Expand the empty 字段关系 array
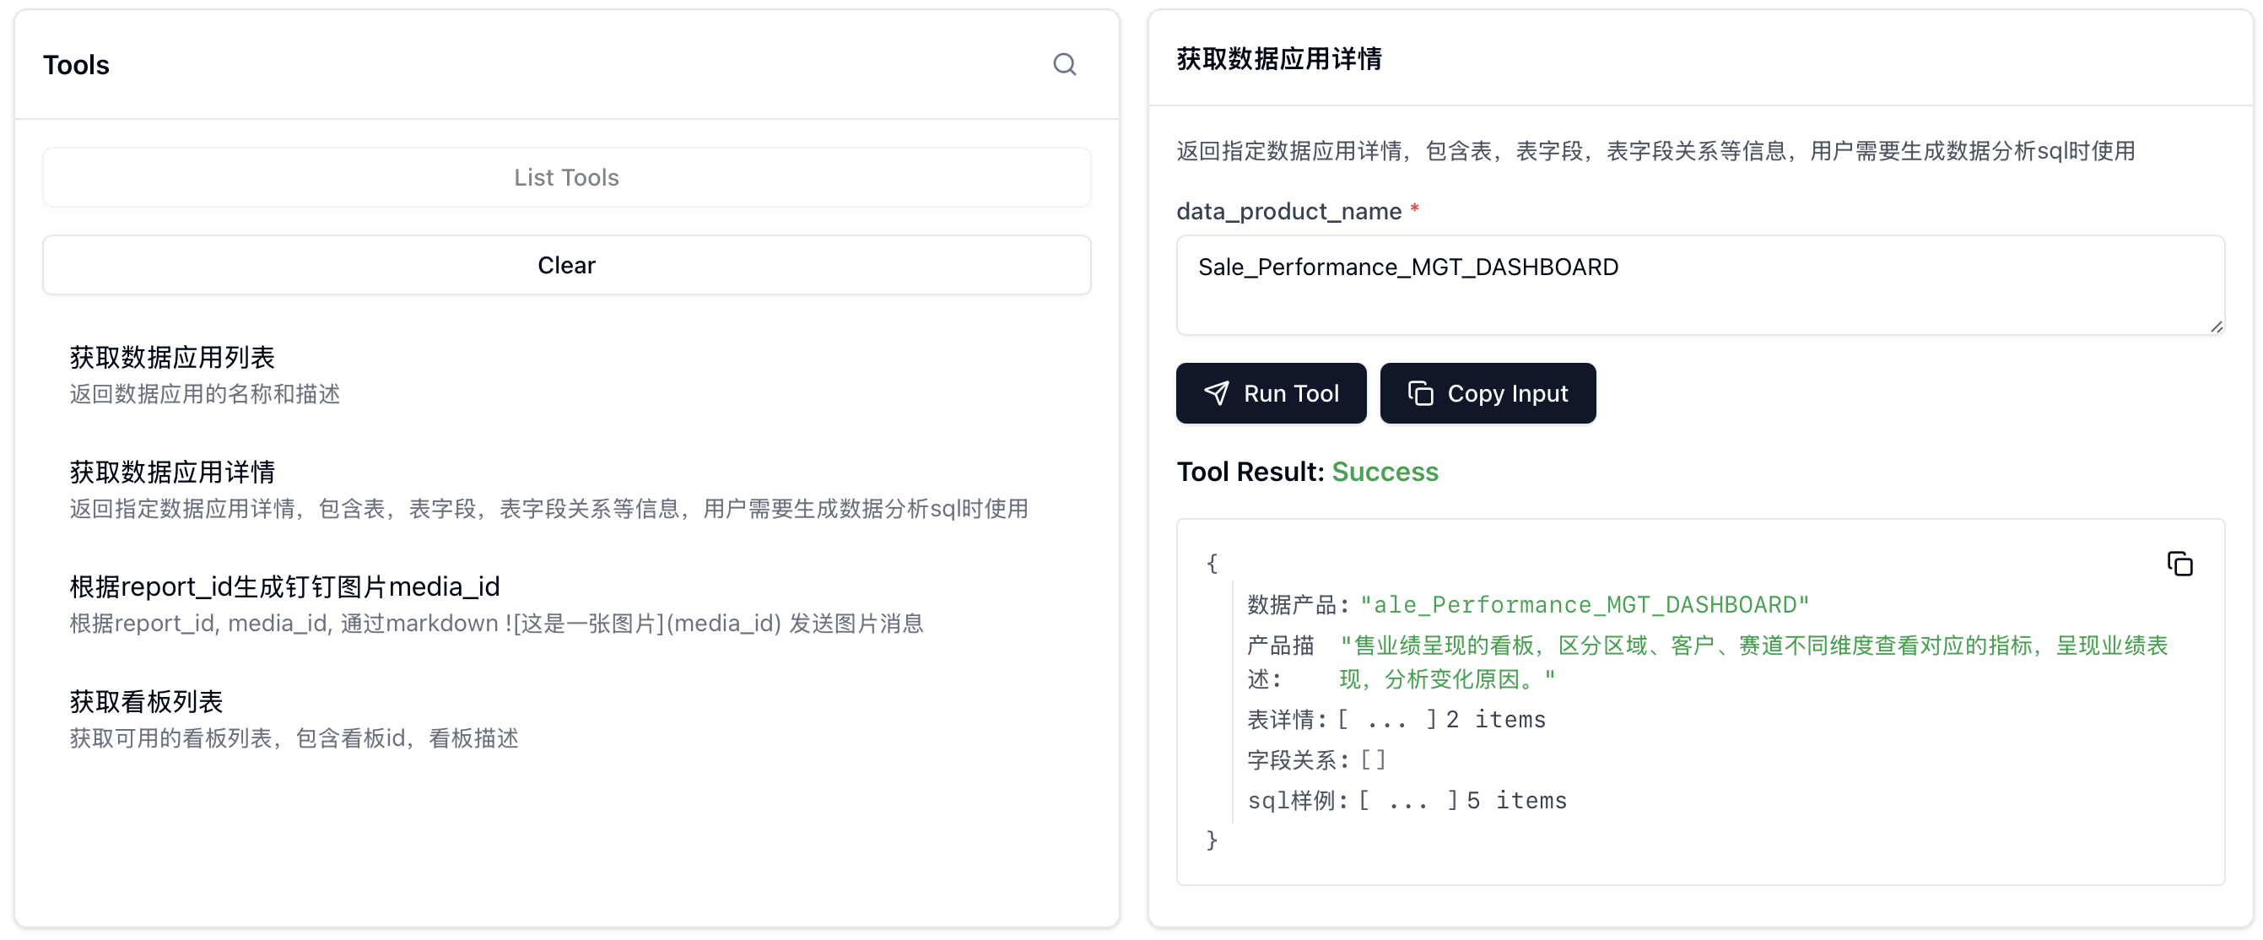Viewport: 2263px width, 940px height. point(1372,760)
